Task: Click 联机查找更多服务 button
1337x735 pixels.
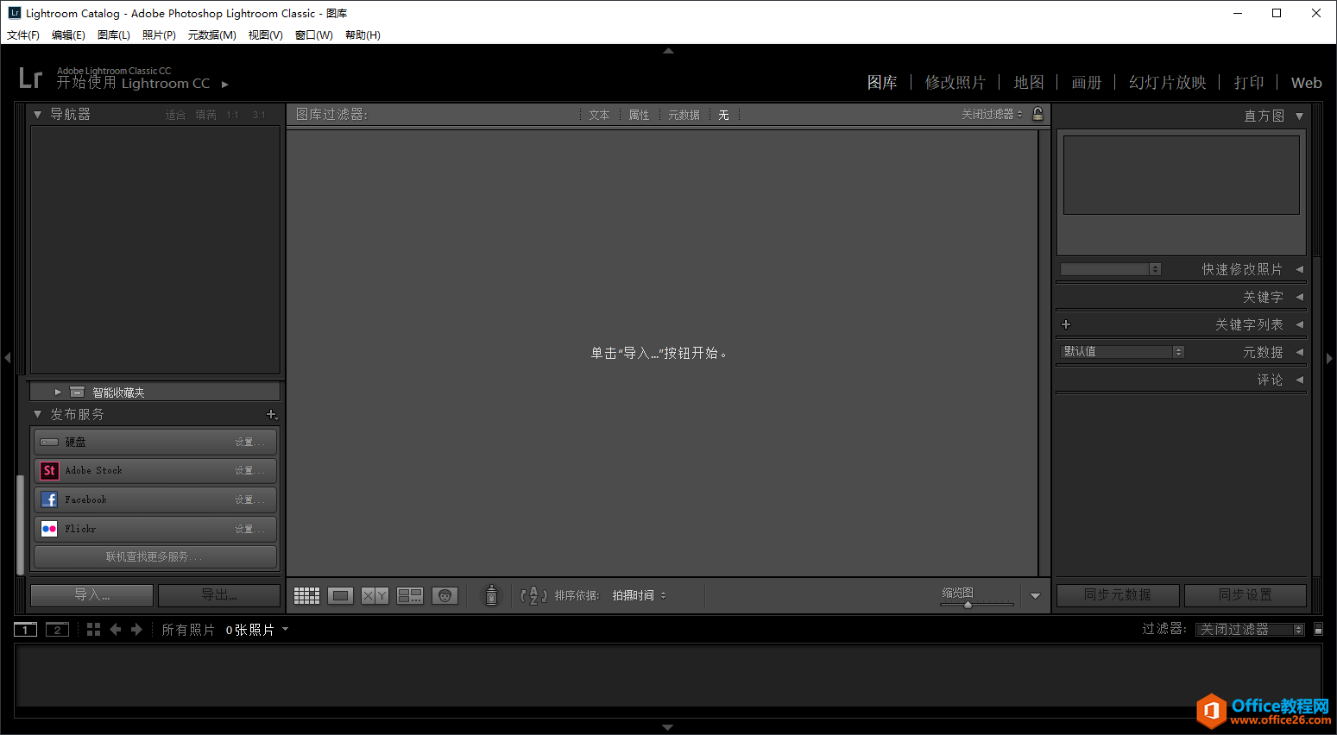Action: pos(155,557)
